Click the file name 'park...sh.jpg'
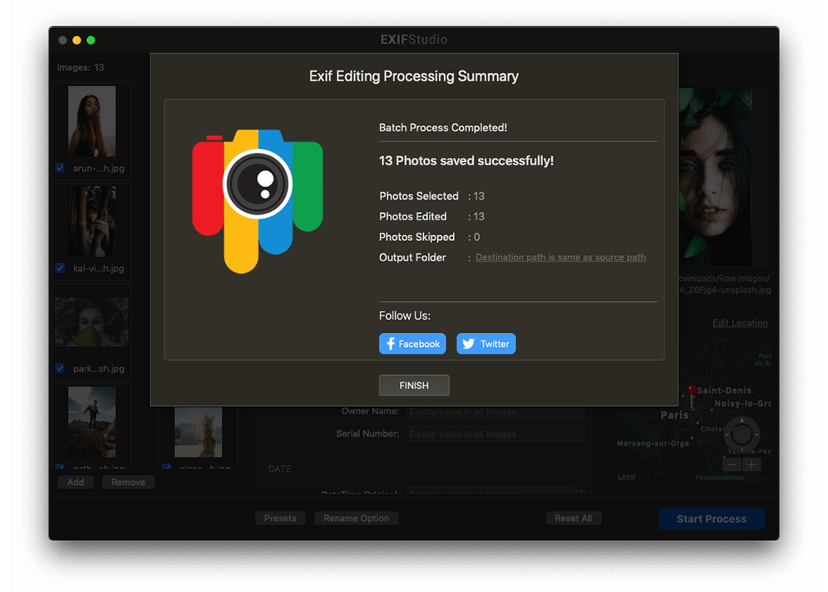 (x=99, y=368)
